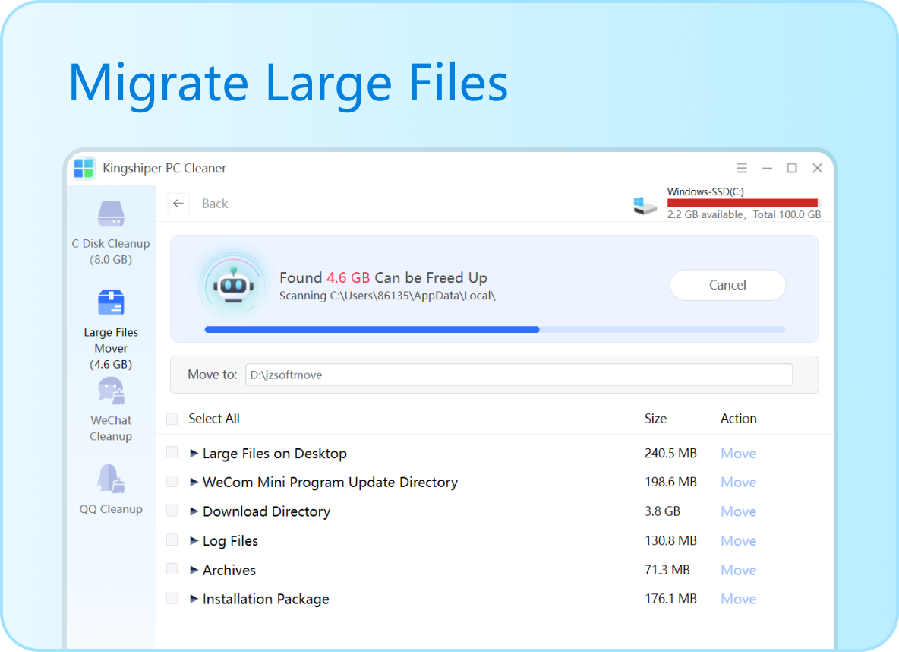Click the 130.8 MB size value
The image size is (899, 652).
click(x=670, y=540)
